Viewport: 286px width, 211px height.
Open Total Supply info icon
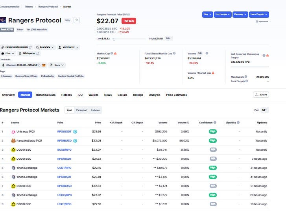[x=247, y=81]
